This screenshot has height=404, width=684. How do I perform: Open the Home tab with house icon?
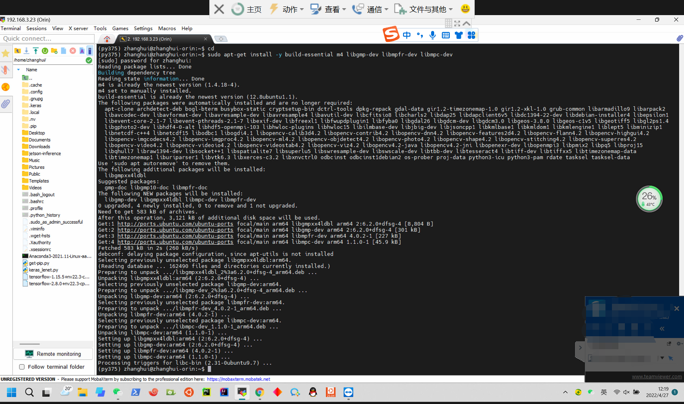[107, 39]
